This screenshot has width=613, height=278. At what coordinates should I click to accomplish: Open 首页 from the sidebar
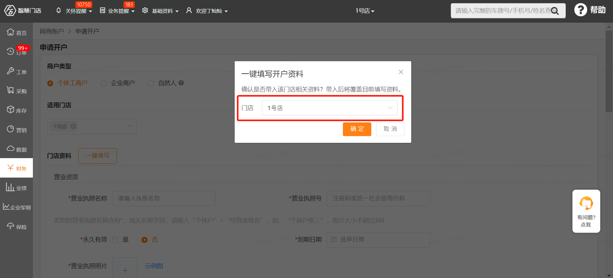pos(16,32)
